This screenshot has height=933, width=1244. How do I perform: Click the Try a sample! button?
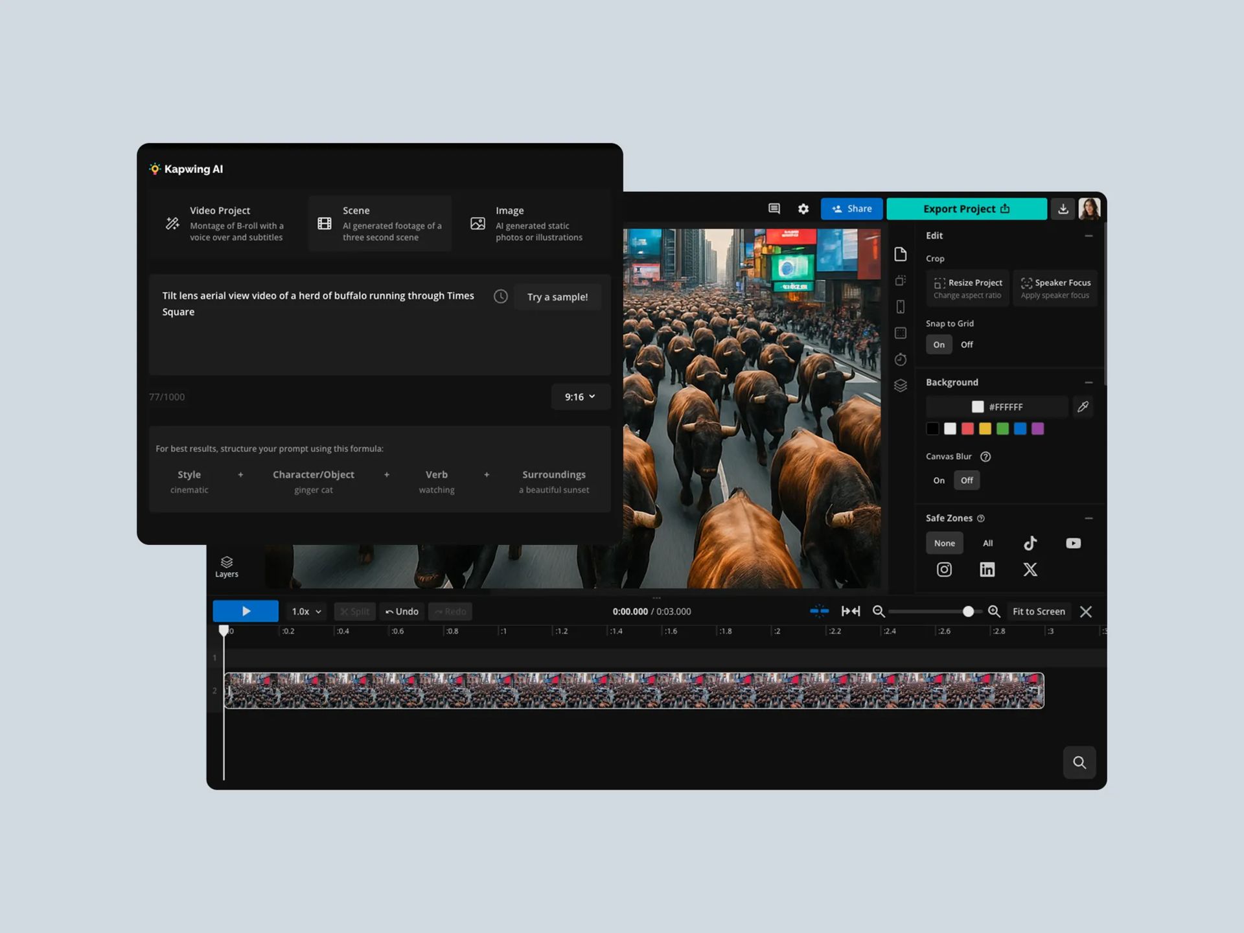click(557, 297)
